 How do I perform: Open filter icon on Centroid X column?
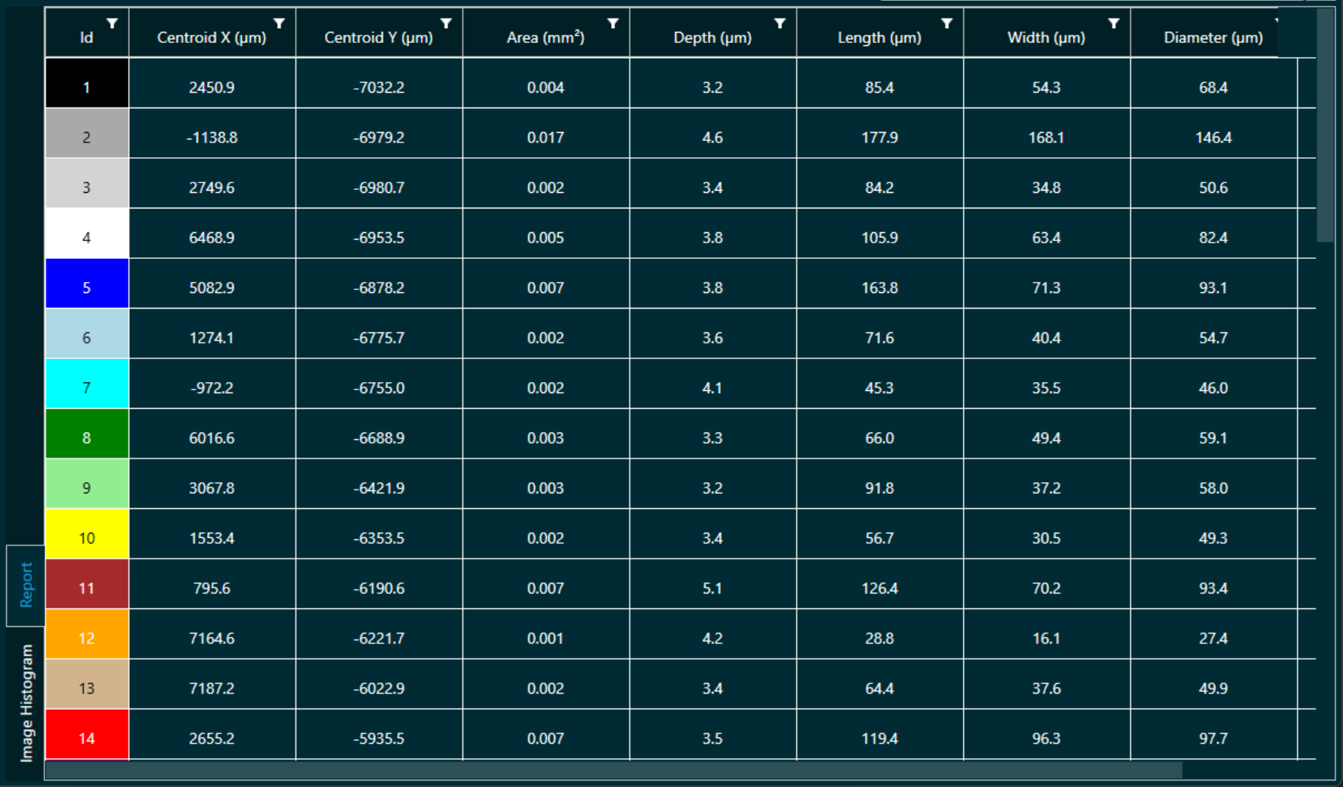tap(279, 24)
